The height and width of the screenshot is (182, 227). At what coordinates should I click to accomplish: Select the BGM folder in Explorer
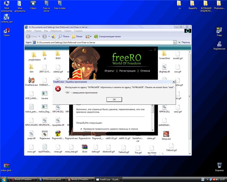pyautogui.click(x=58, y=55)
